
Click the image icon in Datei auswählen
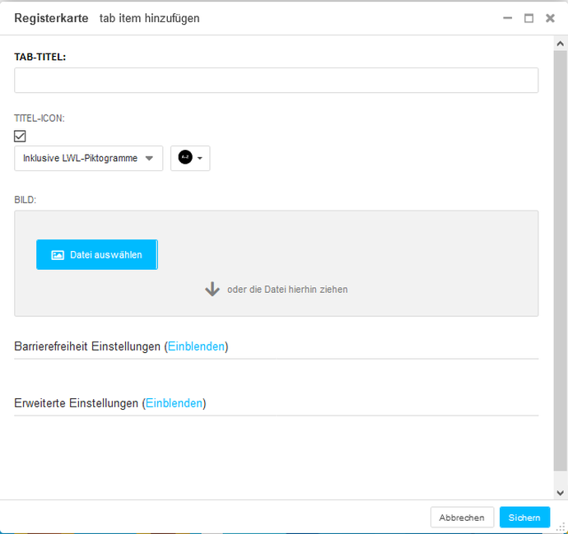pos(58,255)
